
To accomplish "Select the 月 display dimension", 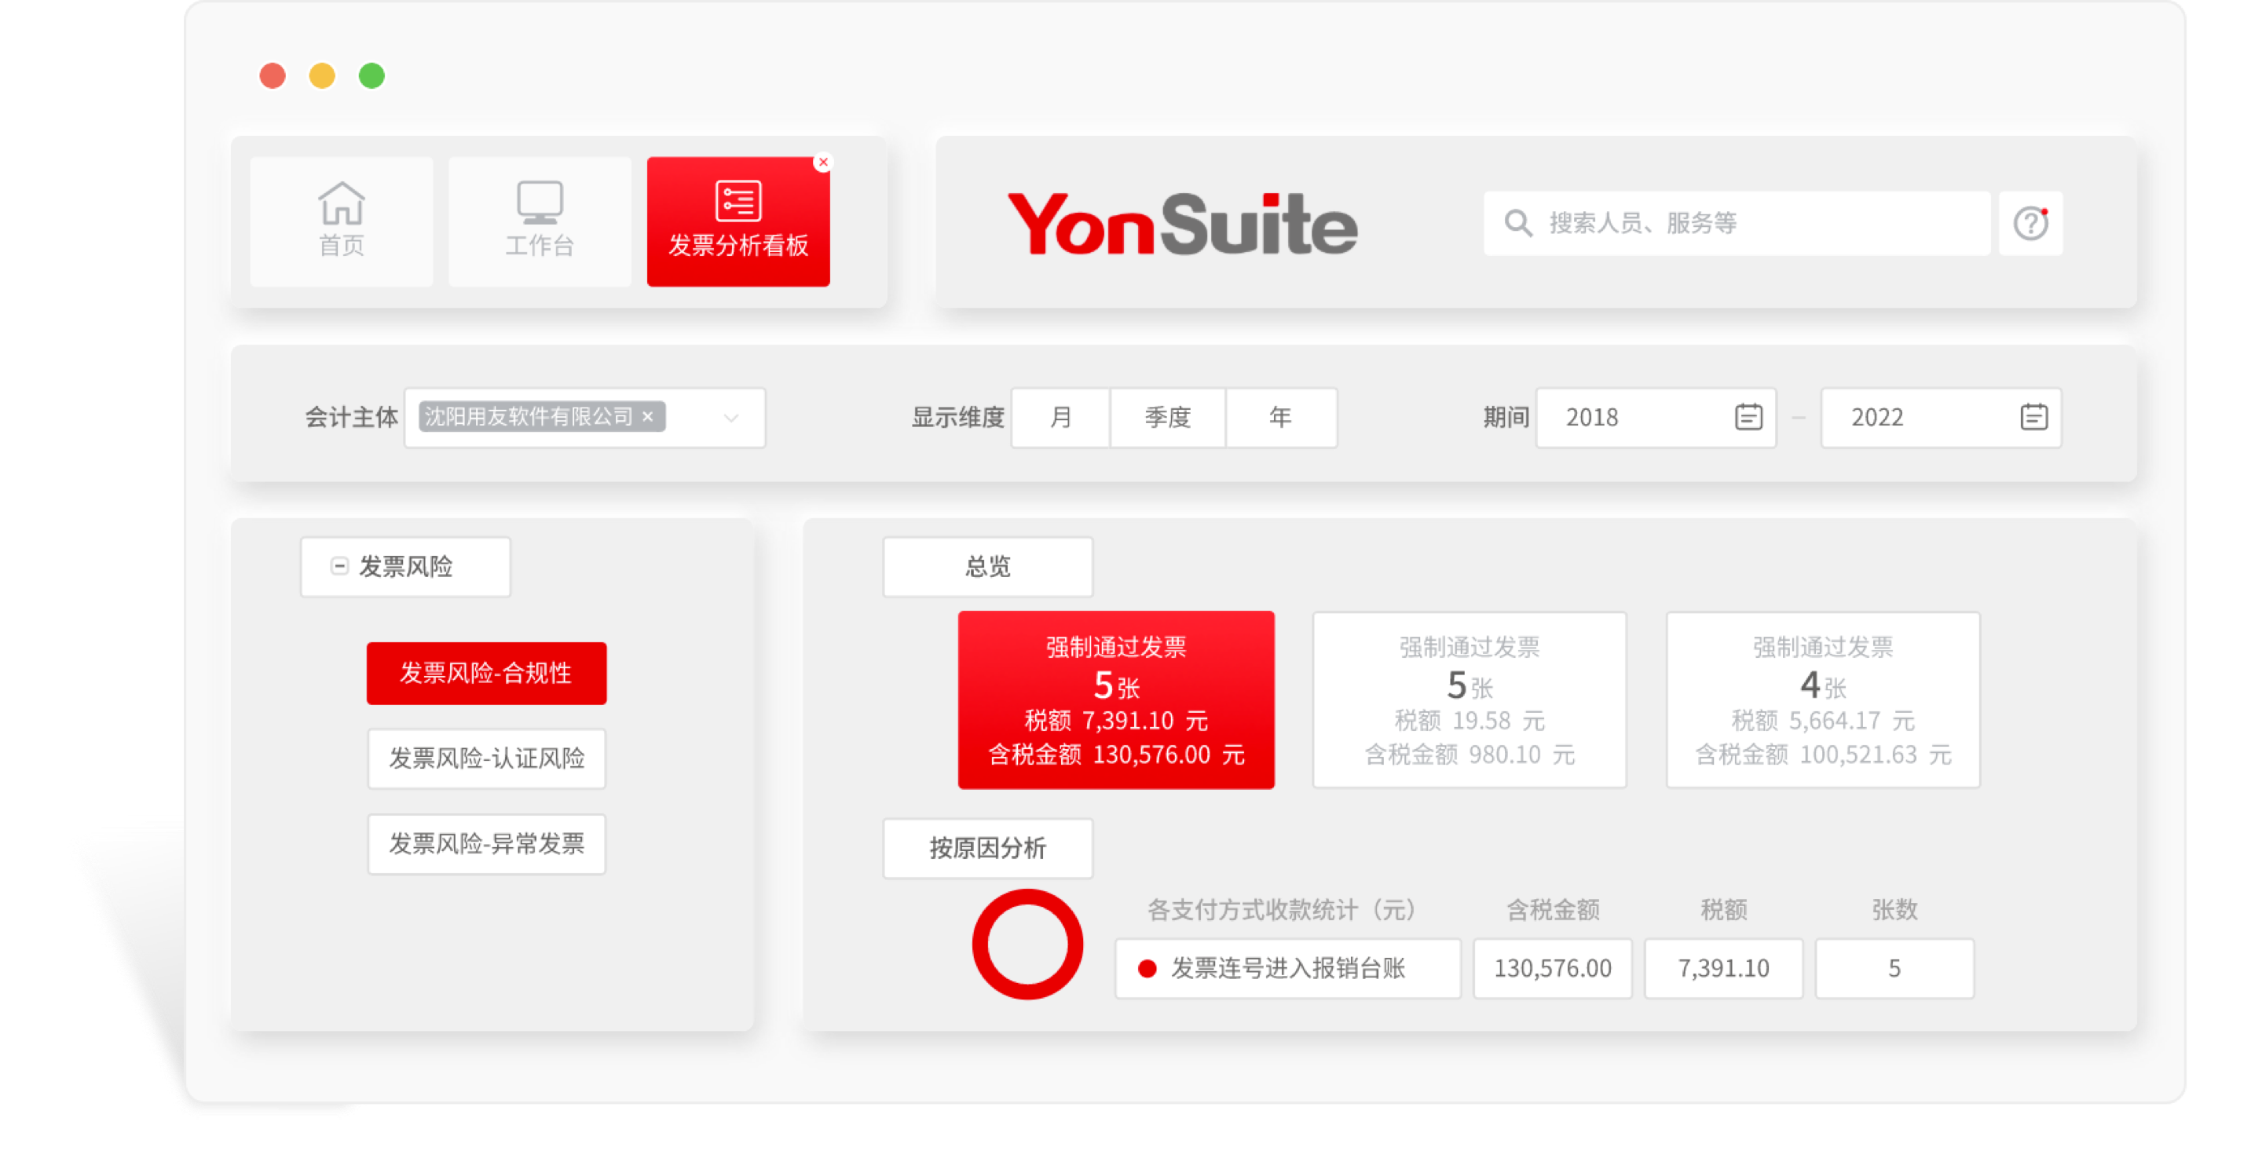I will click(x=1061, y=417).
